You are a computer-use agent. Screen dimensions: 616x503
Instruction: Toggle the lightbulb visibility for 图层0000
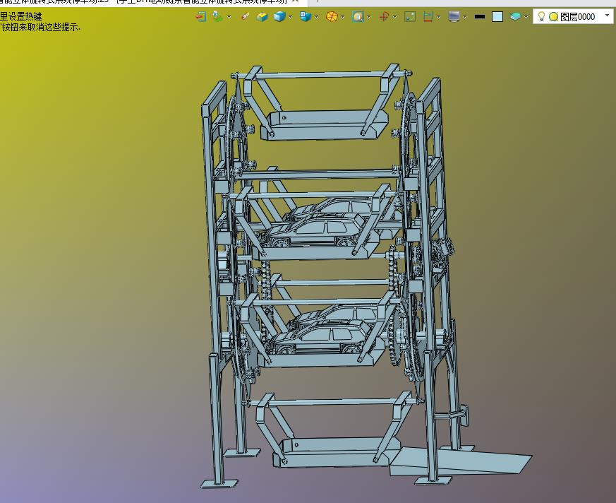(x=541, y=16)
